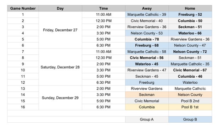Click game number 16 cell

23,107
